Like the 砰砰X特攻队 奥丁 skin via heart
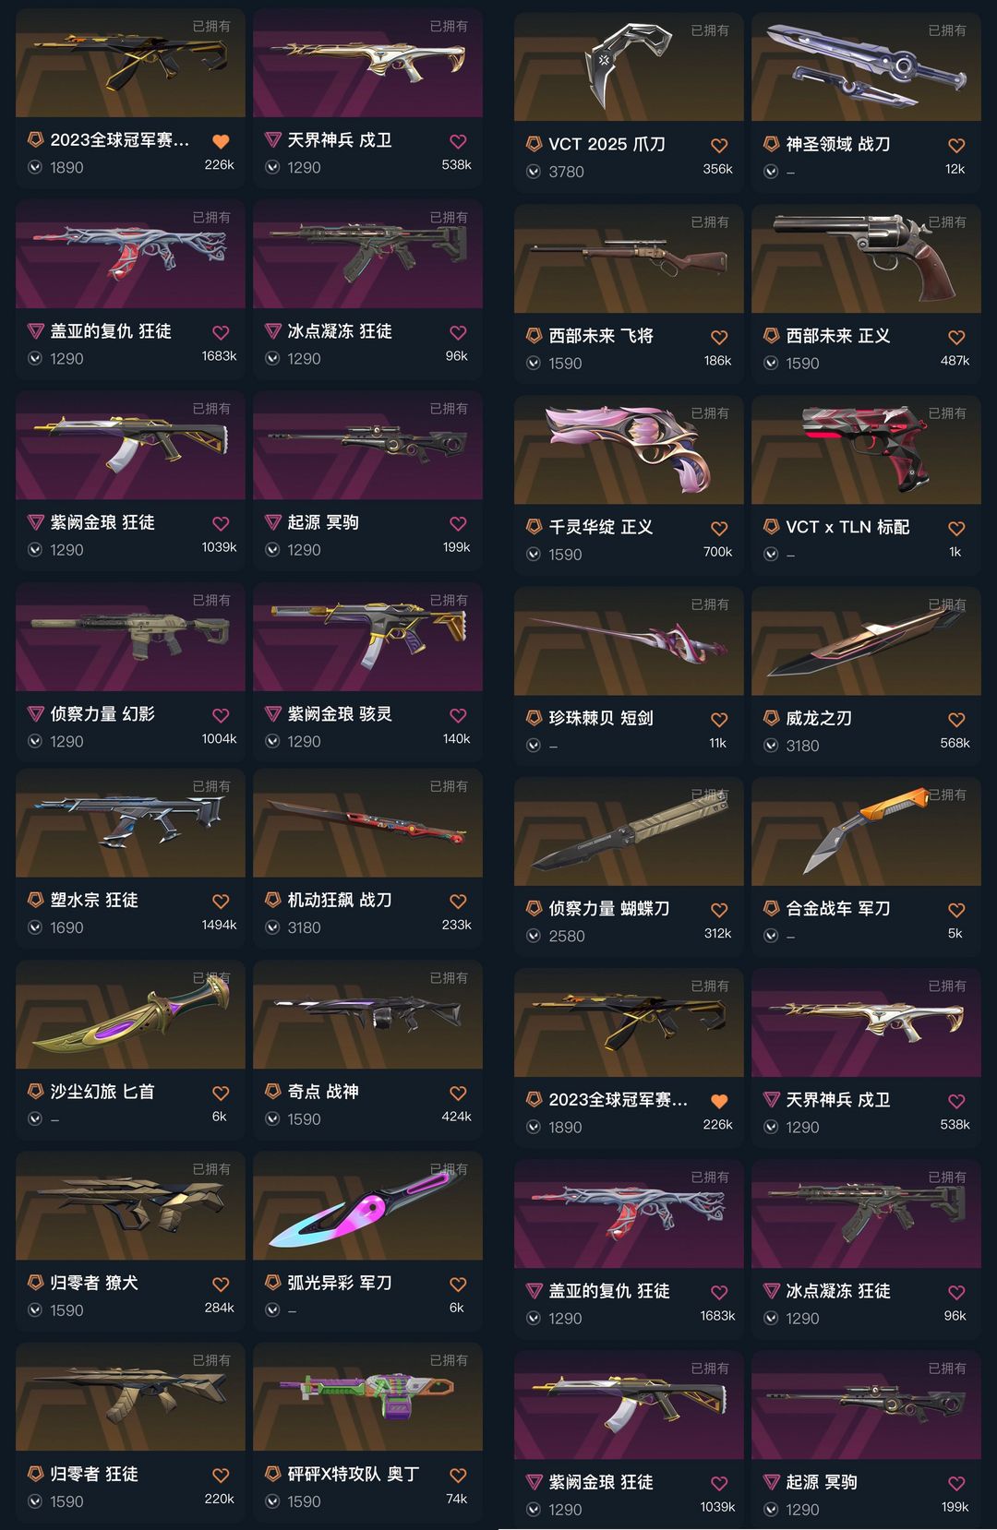997x1530 pixels. 458,1475
